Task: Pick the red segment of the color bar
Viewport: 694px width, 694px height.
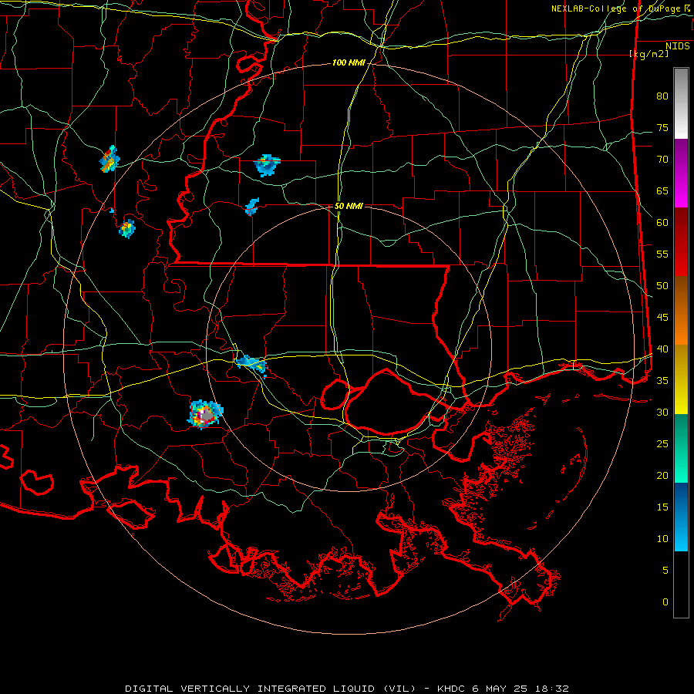Action: point(681,241)
